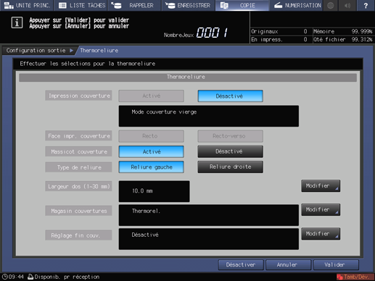
Task: Select the Thermoreliure breadcrumb tab
Action: point(99,51)
